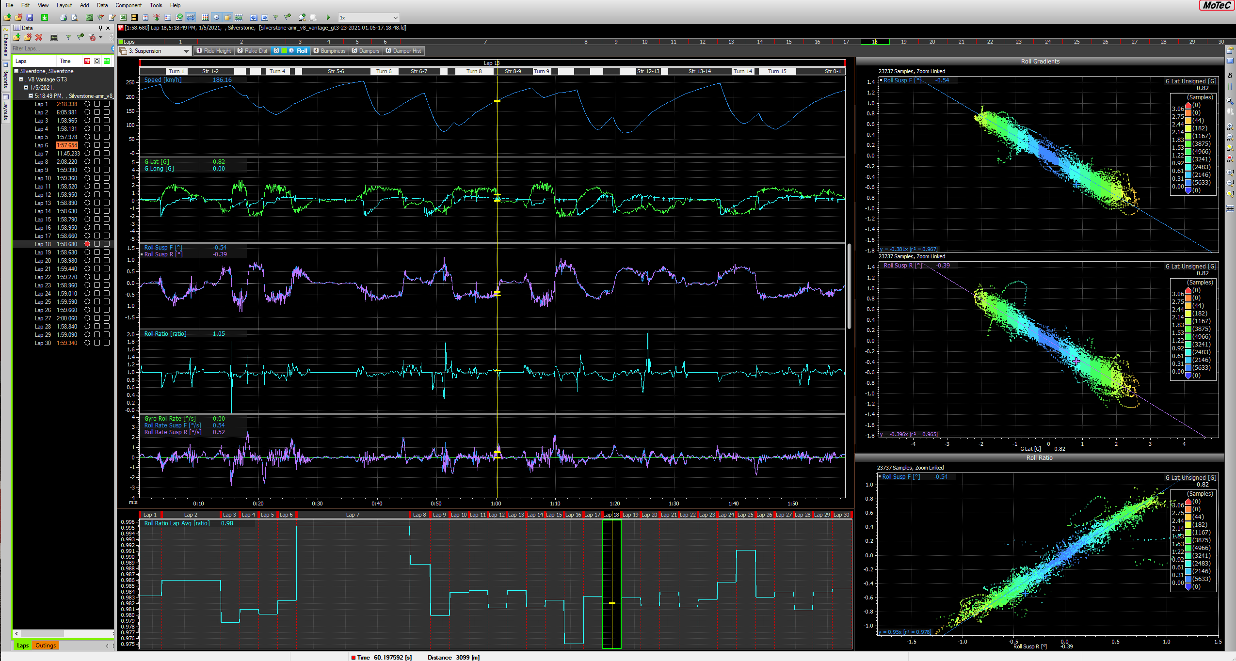Screen dimensions: 1236x661
Task: Switch to the Outings tab
Action: point(46,645)
